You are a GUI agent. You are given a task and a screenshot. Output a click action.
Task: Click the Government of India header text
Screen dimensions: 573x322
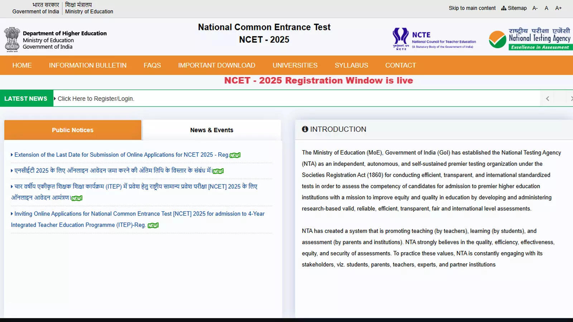click(35, 8)
